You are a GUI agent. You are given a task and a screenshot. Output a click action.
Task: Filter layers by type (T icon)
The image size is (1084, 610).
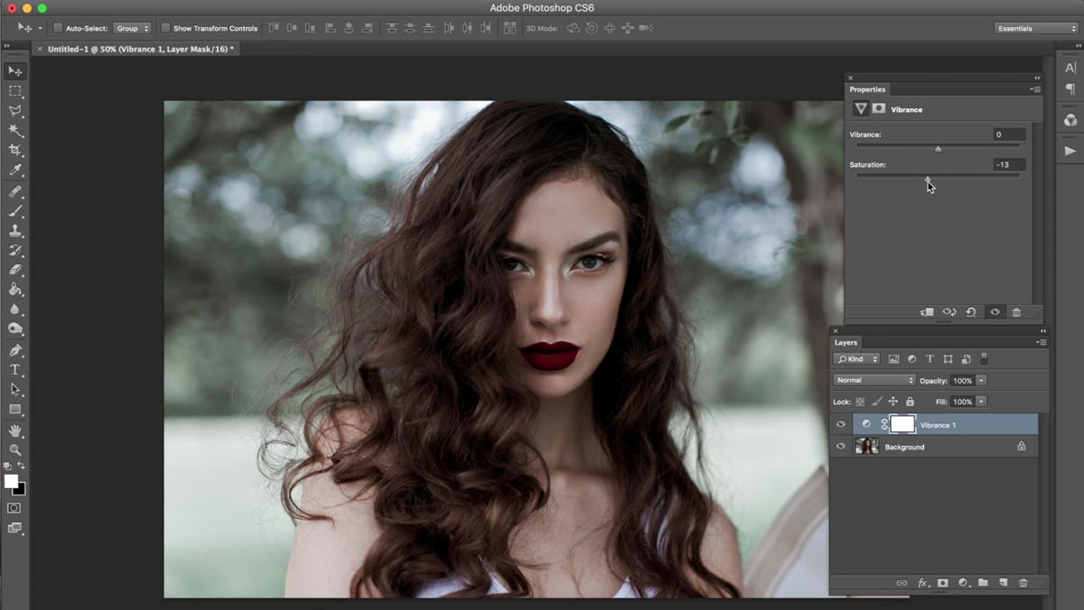(930, 358)
